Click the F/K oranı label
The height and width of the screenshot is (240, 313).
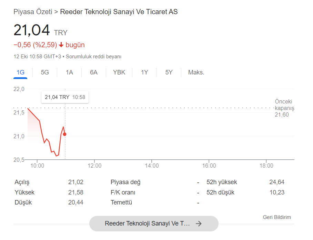[123, 192]
